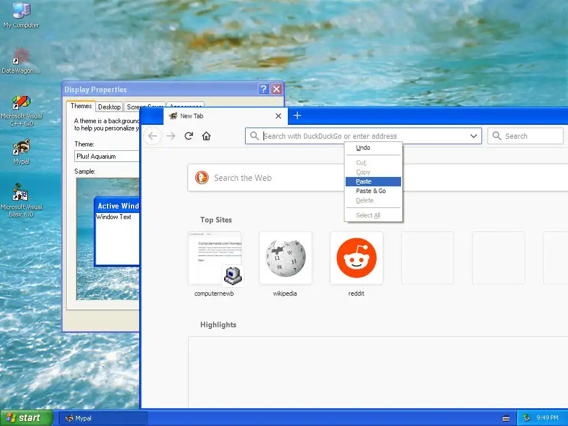Image resolution: width=568 pixels, height=426 pixels.
Task: Click the Active Window sample preview
Action: [x=116, y=231]
